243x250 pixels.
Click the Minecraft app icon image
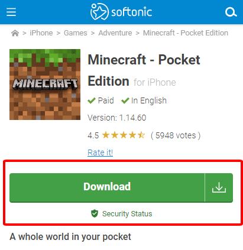[x=45, y=85]
